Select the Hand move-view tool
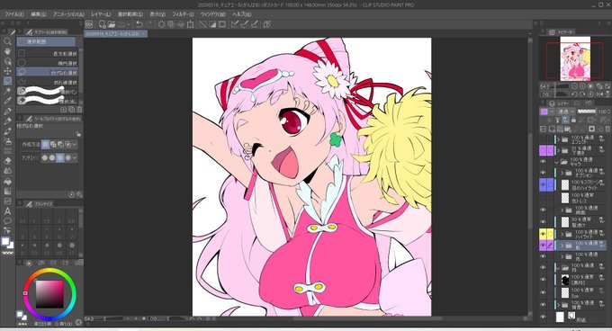Image resolution: width=612 pixels, height=331 pixels. tap(7, 51)
